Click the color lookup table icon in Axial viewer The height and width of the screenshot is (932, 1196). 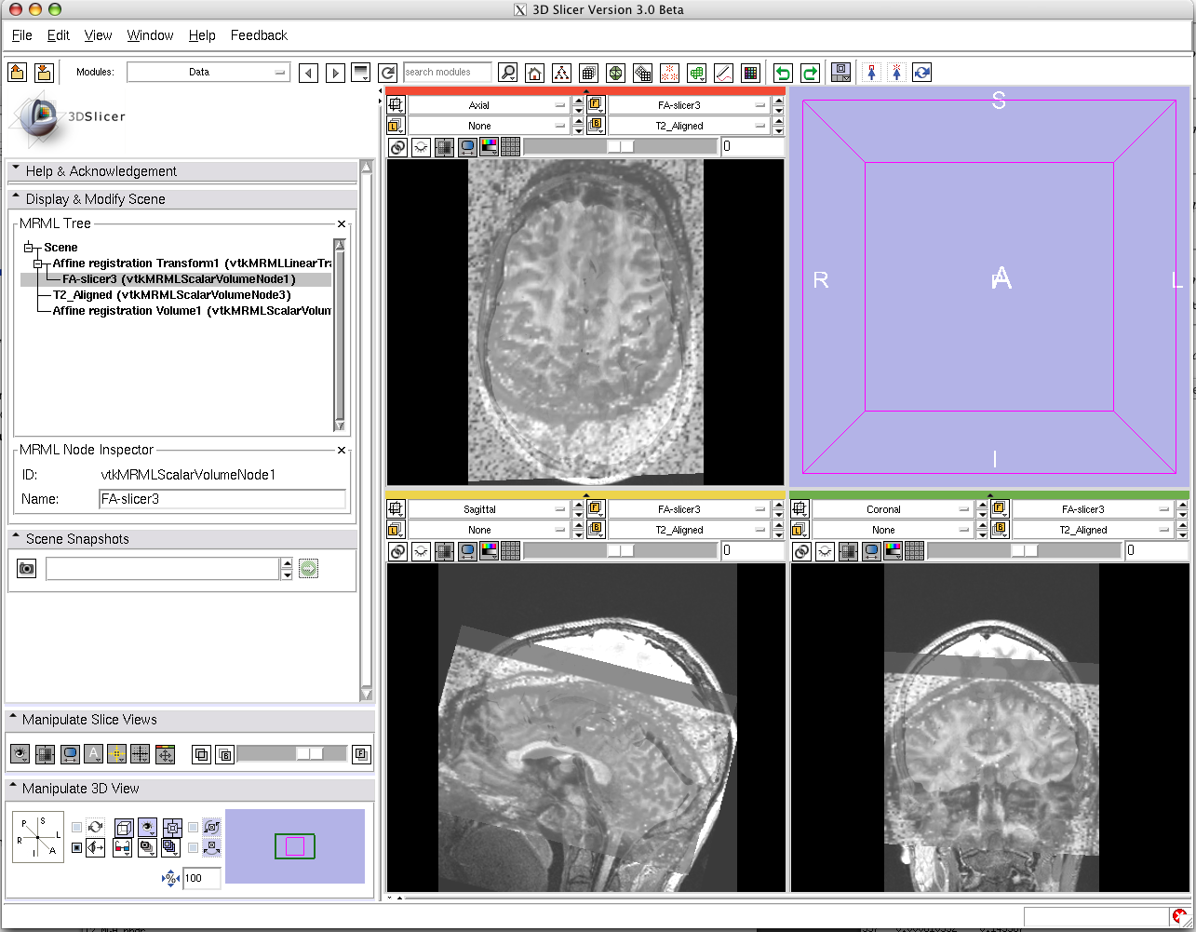tap(489, 146)
